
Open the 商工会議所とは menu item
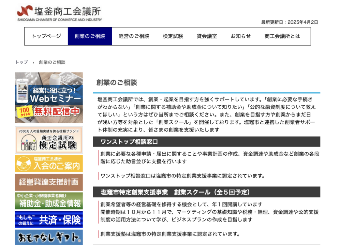pos(282,36)
